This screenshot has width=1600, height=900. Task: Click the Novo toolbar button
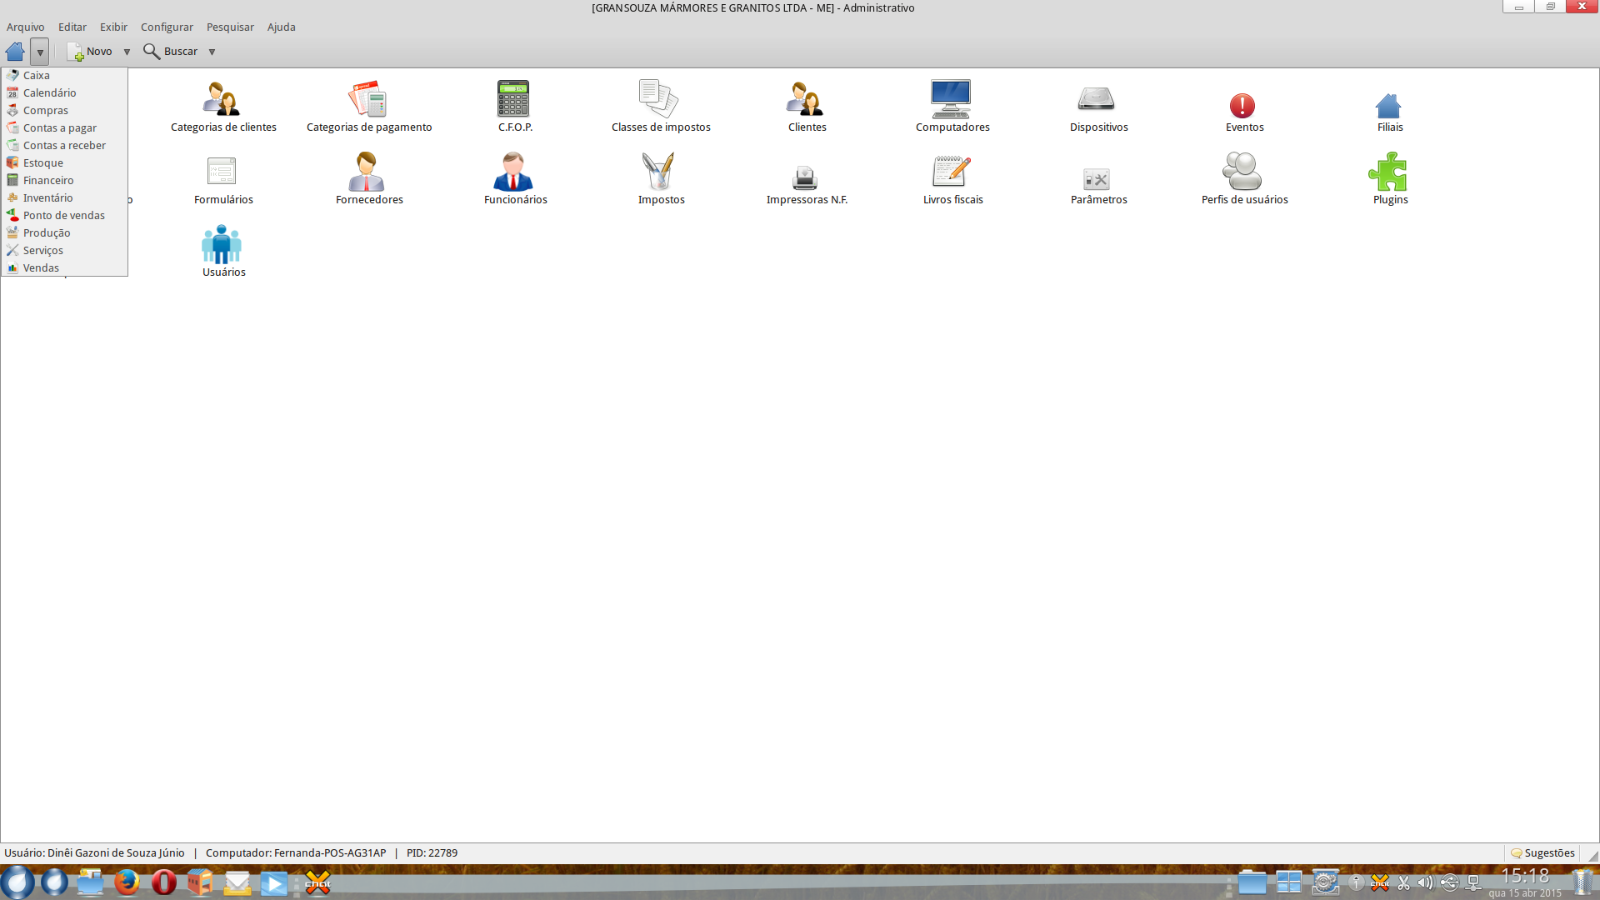click(90, 52)
